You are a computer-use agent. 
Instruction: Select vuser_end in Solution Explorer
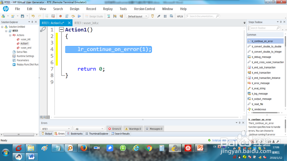point(26,48)
